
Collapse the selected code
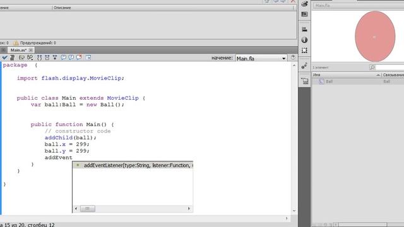coord(47,57)
